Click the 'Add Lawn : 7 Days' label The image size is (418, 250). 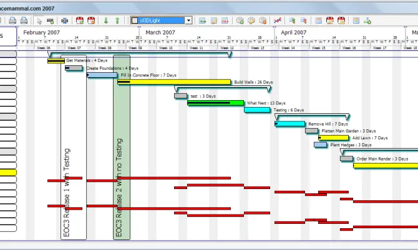point(370,138)
